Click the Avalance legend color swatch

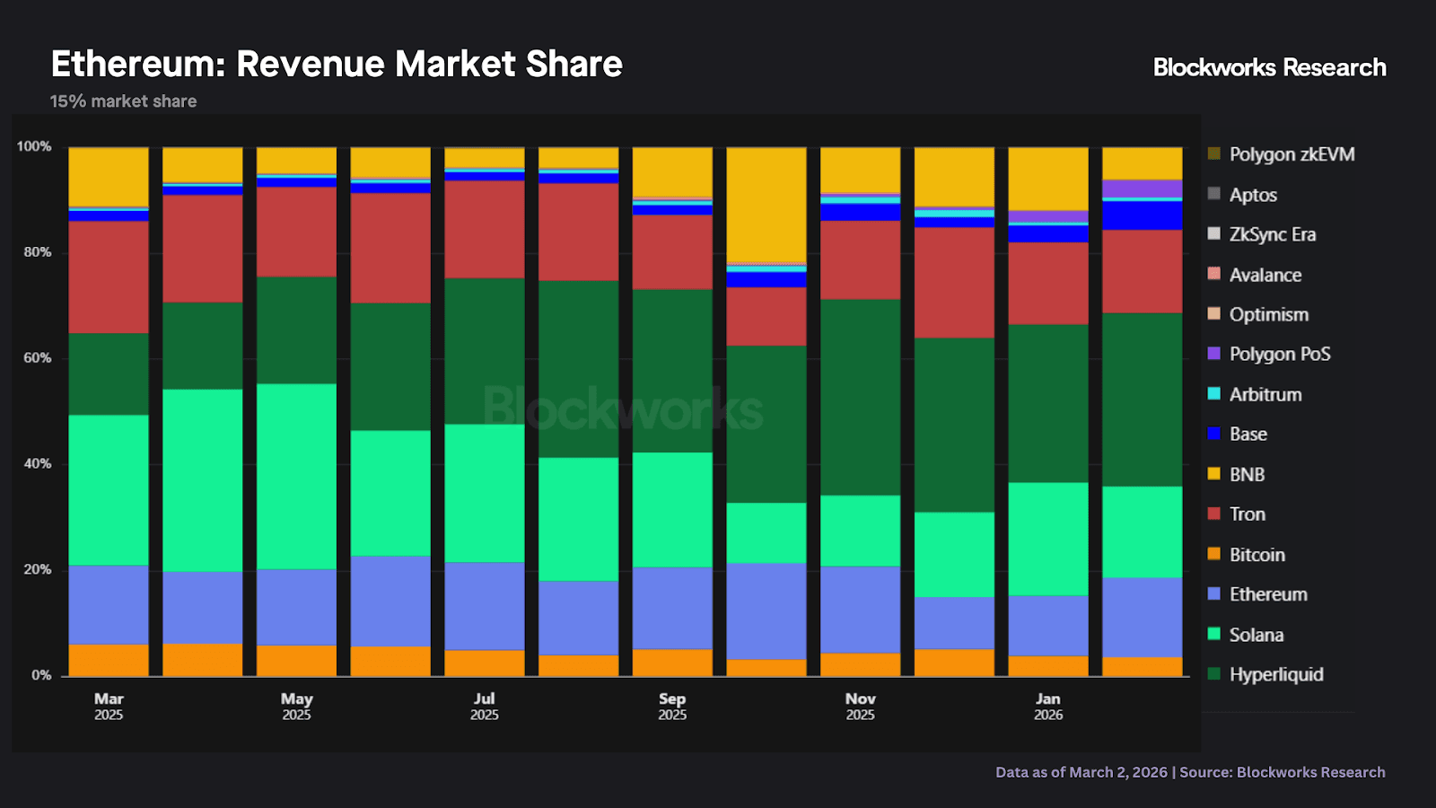pos(1214,274)
